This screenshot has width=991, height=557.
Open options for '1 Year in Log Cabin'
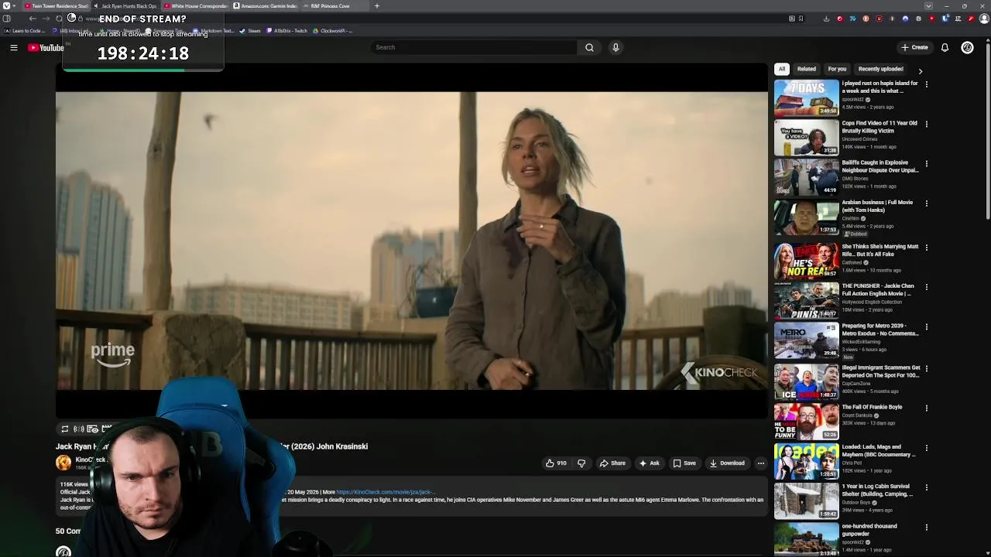tap(927, 487)
